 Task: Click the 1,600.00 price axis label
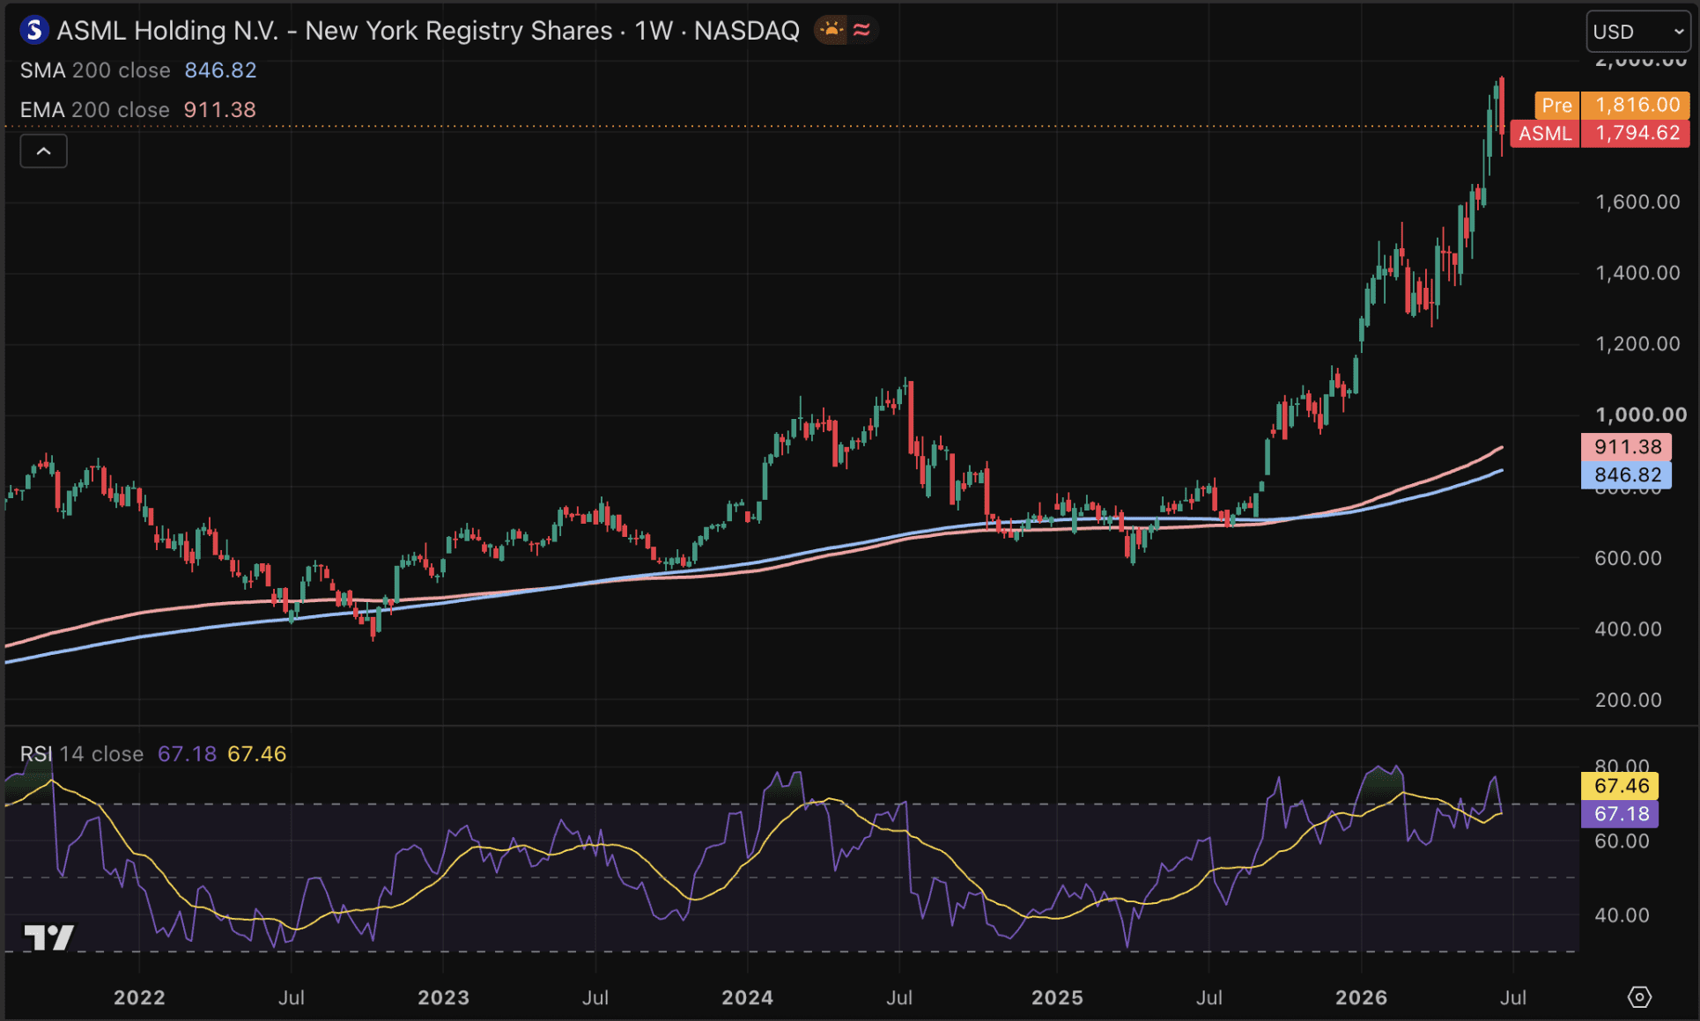(x=1638, y=202)
